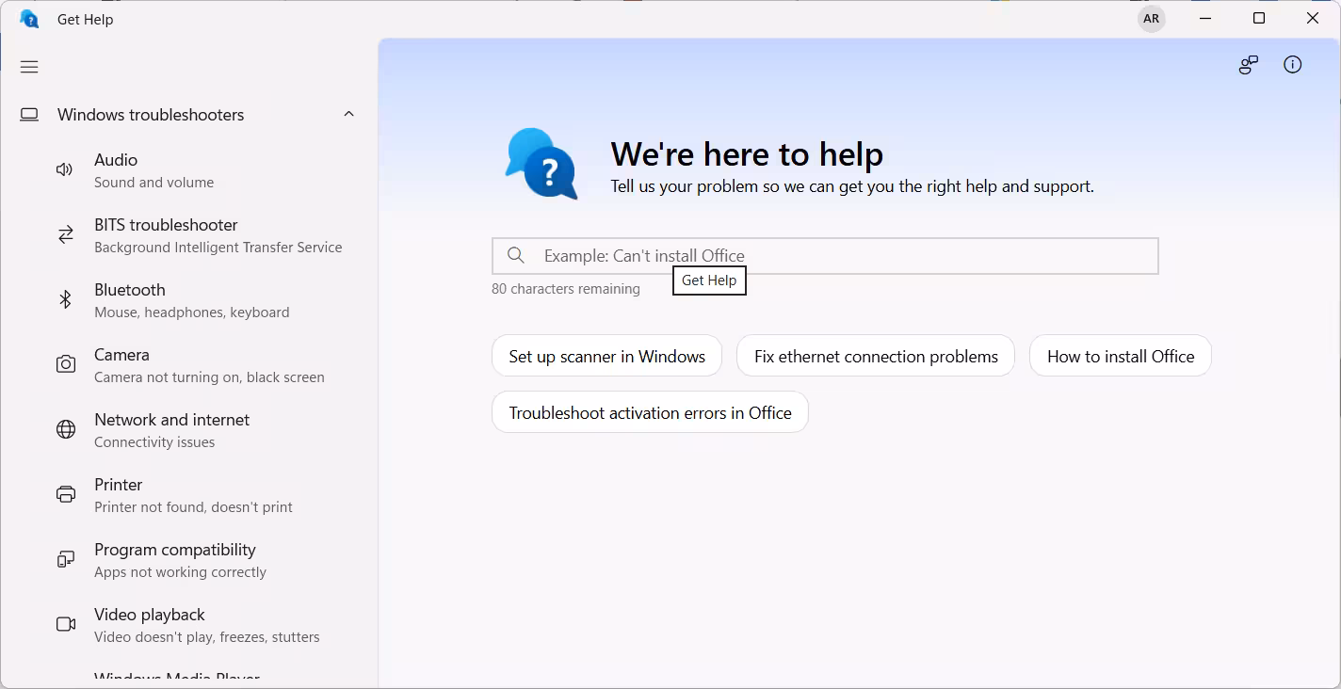Click Fix ethernet connection problems suggestion
1341x689 pixels.
click(876, 356)
